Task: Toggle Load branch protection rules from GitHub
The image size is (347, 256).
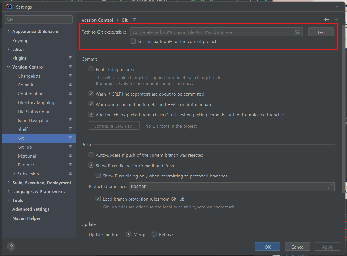Action: [98, 199]
